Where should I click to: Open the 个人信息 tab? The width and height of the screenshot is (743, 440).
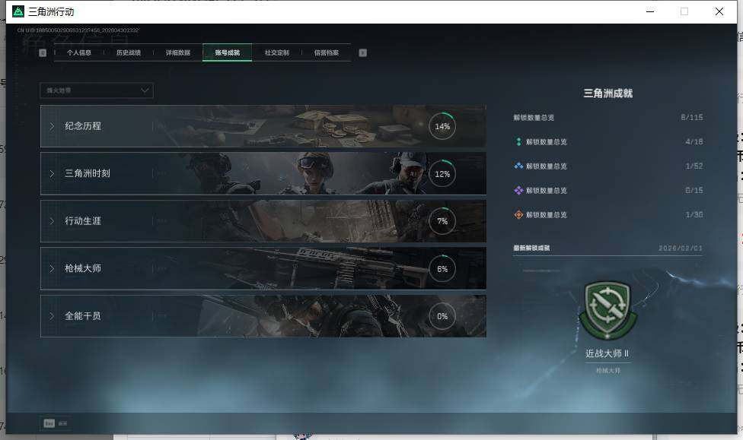pyautogui.click(x=78, y=52)
